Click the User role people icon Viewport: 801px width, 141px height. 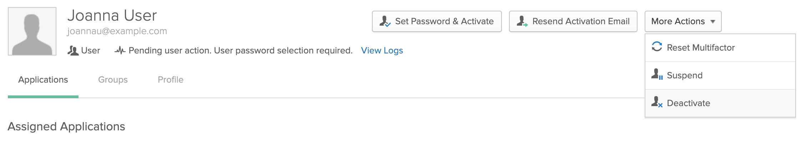(73, 51)
